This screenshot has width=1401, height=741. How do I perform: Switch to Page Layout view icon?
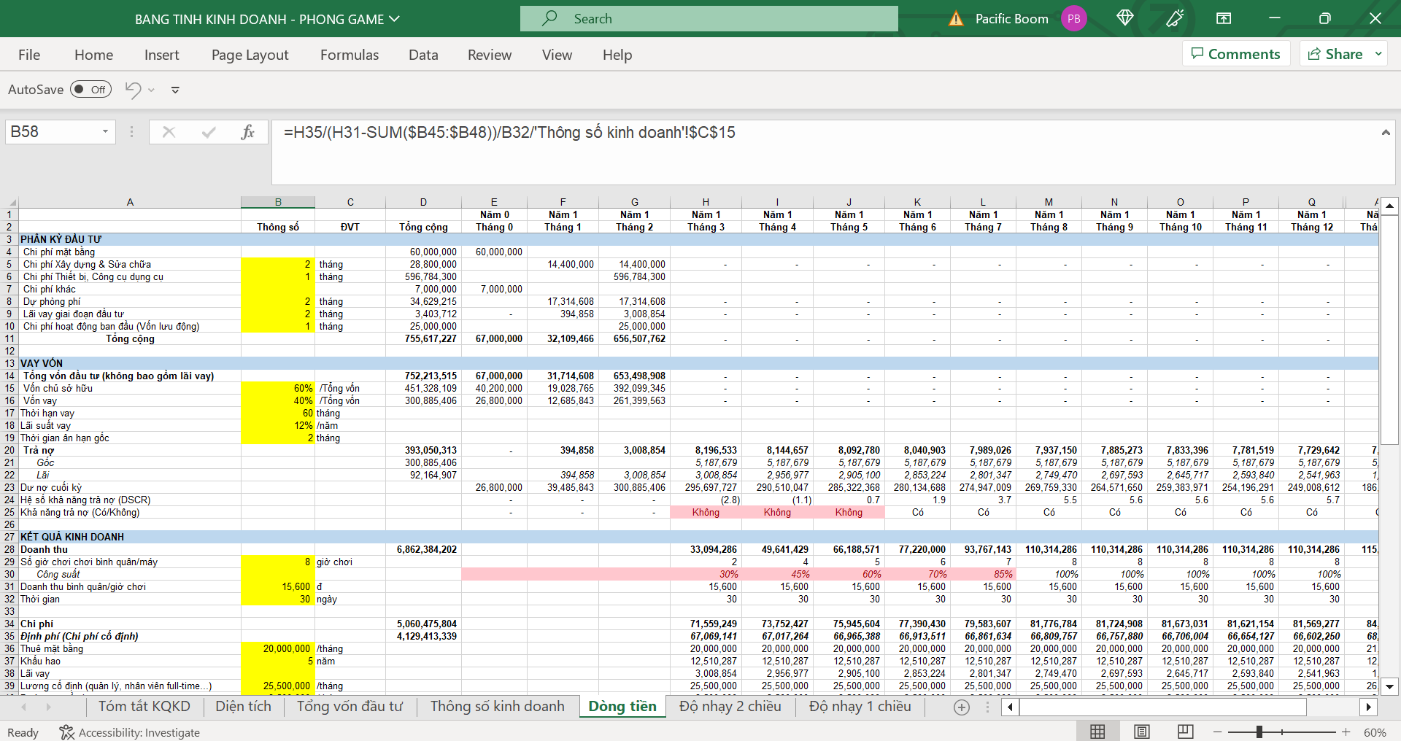pos(1142,732)
